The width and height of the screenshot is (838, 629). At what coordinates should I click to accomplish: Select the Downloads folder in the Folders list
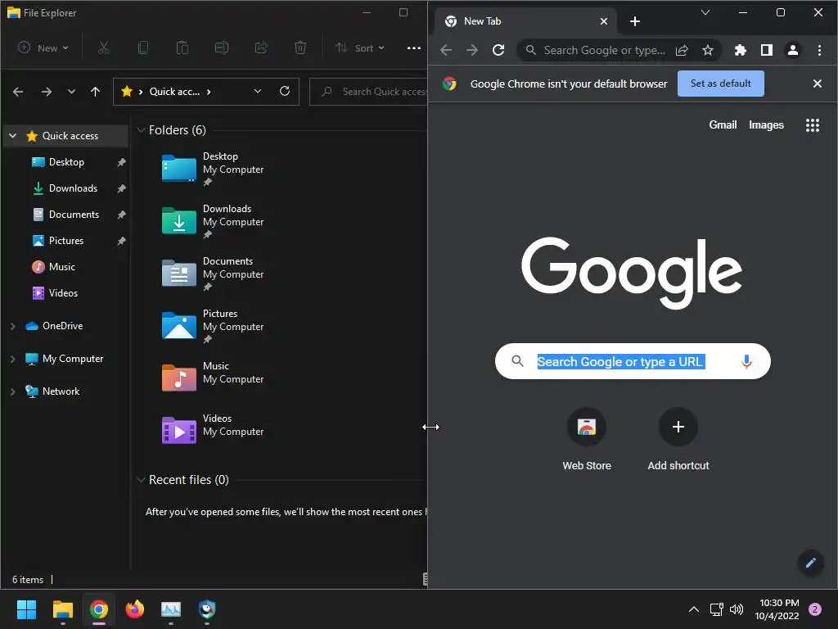pos(213,219)
